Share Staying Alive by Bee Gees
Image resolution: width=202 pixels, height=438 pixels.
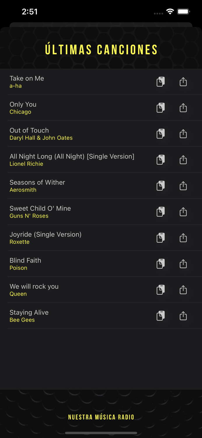pos(183,316)
